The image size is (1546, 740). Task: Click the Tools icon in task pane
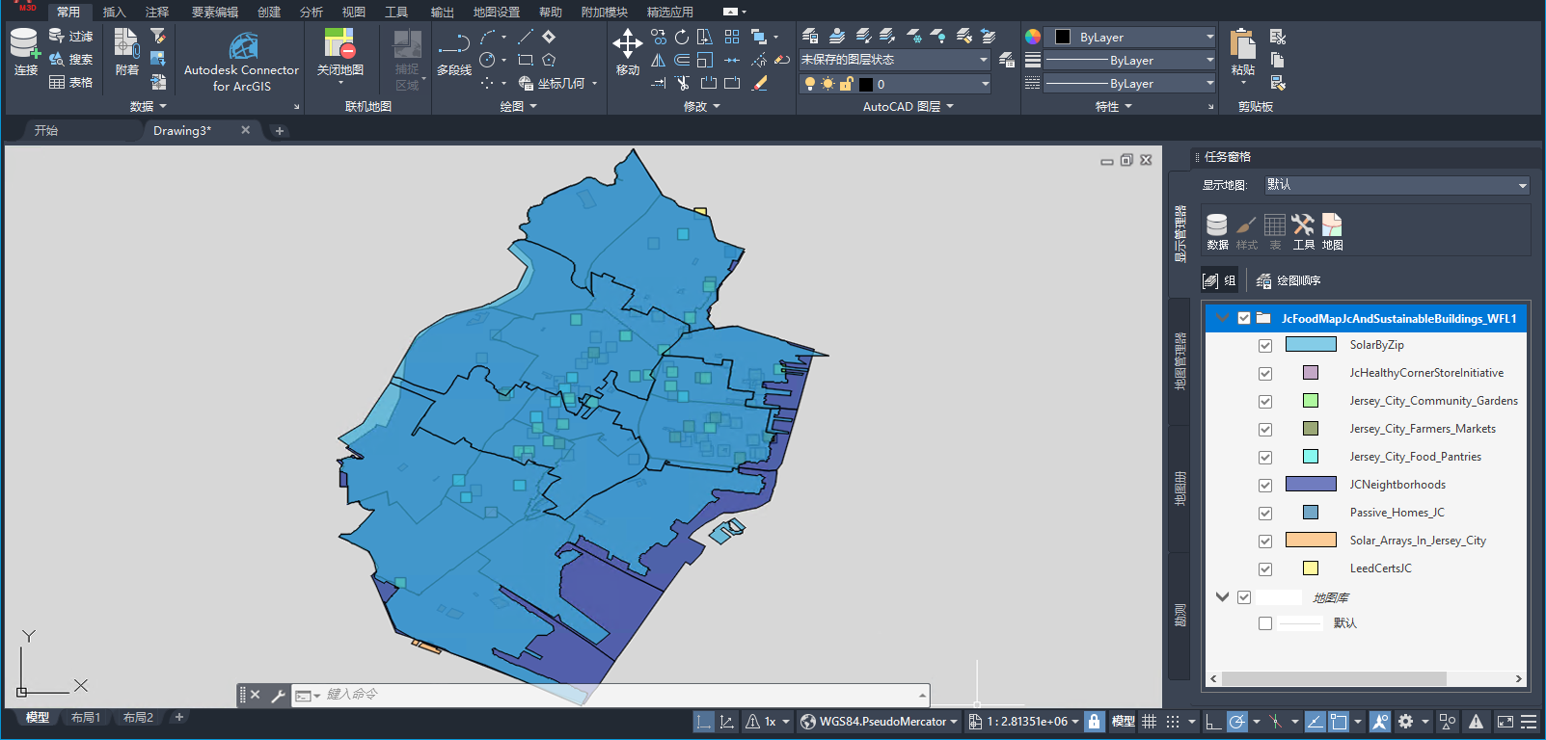point(1303,231)
